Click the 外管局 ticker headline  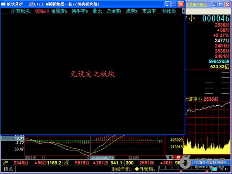click(145, 169)
